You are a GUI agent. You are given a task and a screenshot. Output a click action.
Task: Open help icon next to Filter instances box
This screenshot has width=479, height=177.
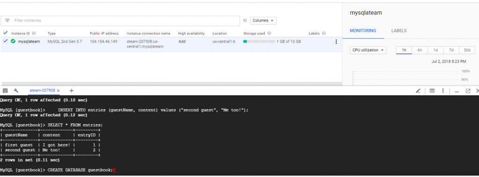click(x=245, y=21)
